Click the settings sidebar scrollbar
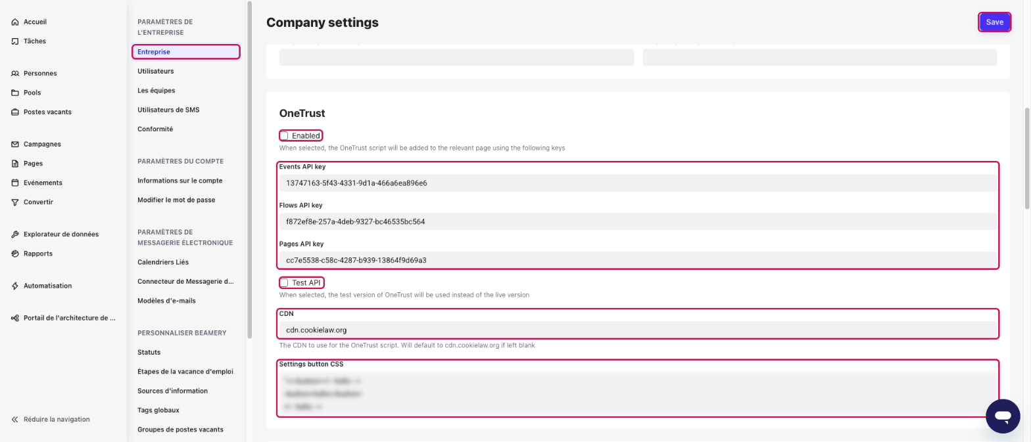1031x442 pixels. [x=249, y=169]
